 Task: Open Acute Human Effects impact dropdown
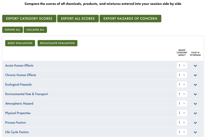[182, 66]
